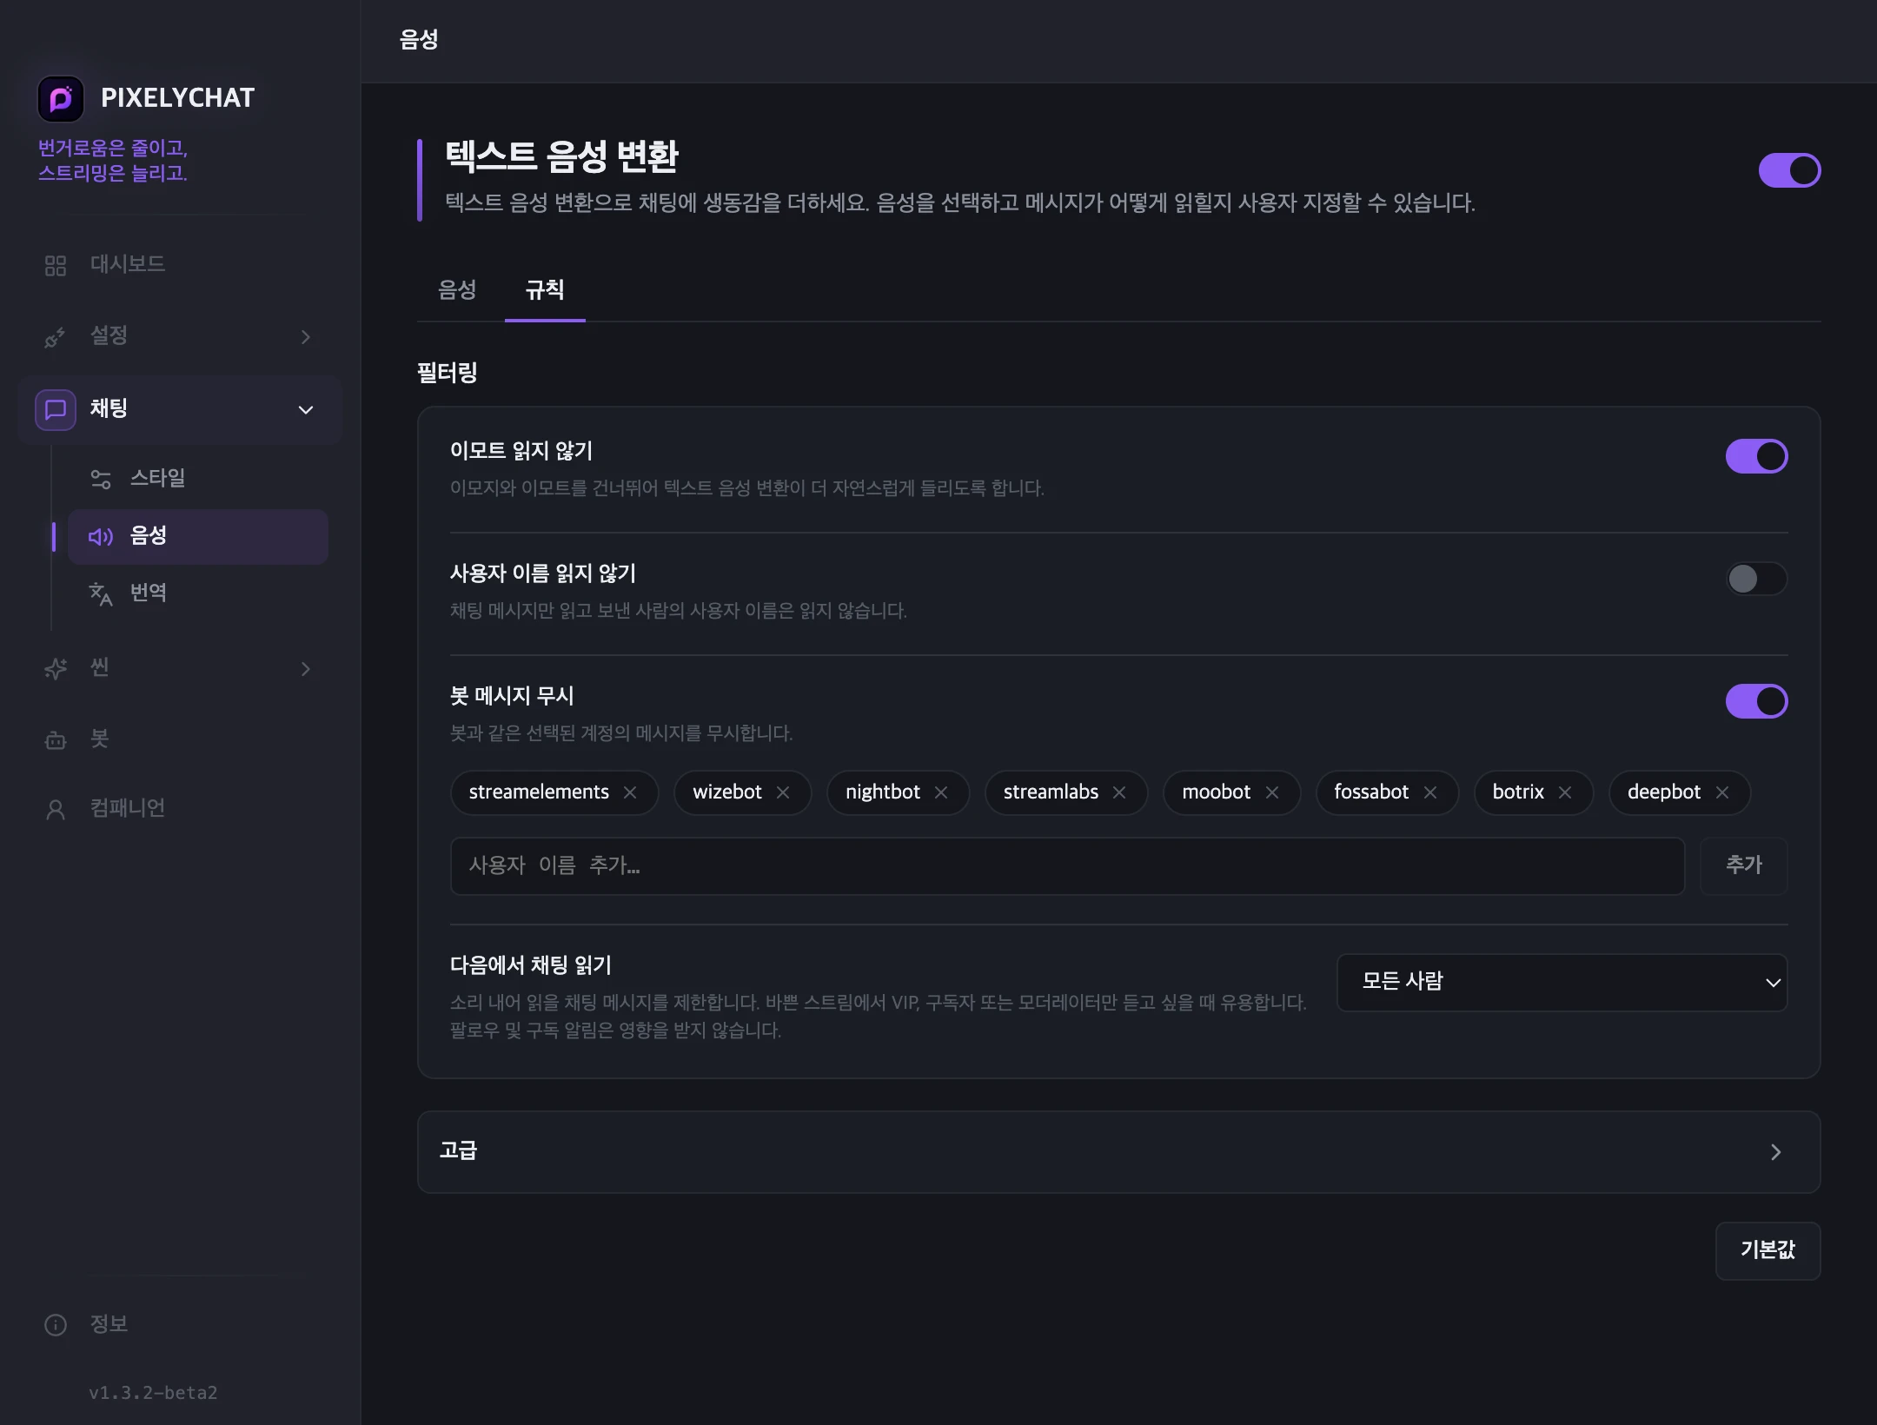The image size is (1877, 1425).
Task: Remove the wizebot tag
Action: pyautogui.click(x=783, y=792)
